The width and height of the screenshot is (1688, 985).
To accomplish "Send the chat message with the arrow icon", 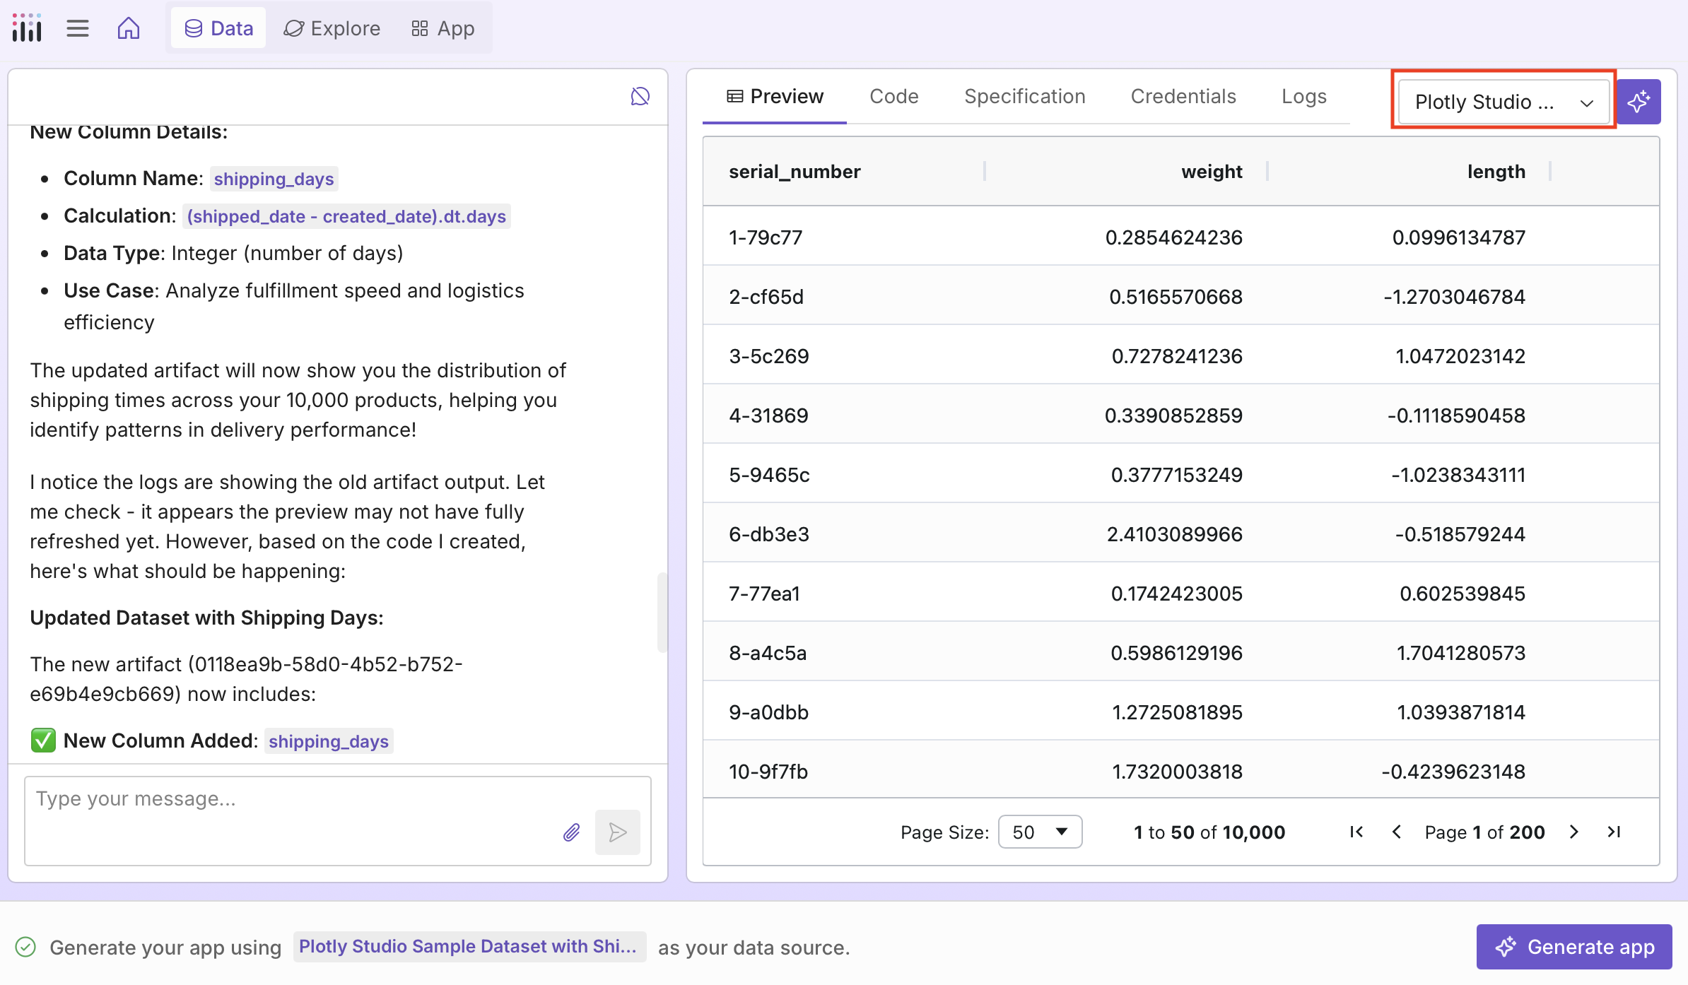I will (616, 832).
